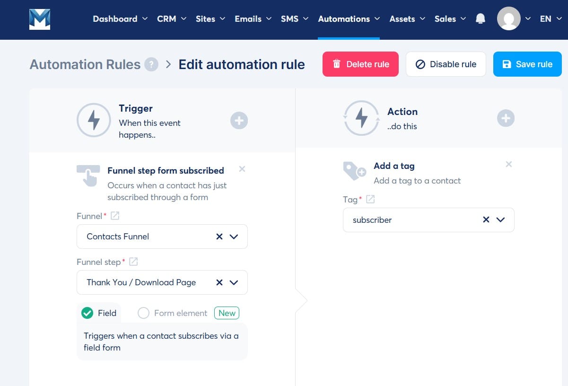Click the Edit automation rule heading
Viewport: 568px width, 386px height.
pyautogui.click(x=242, y=64)
